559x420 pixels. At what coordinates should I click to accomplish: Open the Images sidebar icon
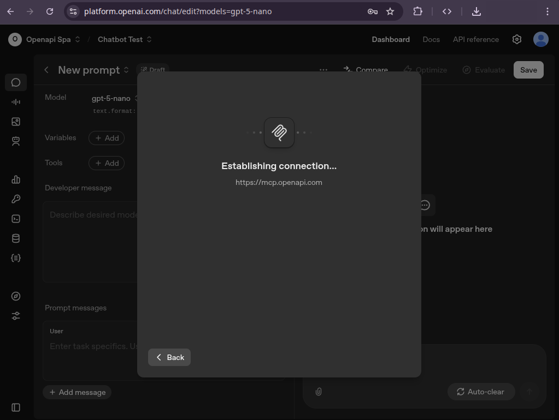[16, 122]
